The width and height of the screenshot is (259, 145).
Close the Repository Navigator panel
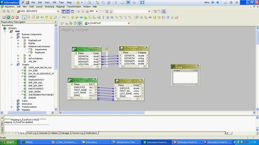pos(55,22)
